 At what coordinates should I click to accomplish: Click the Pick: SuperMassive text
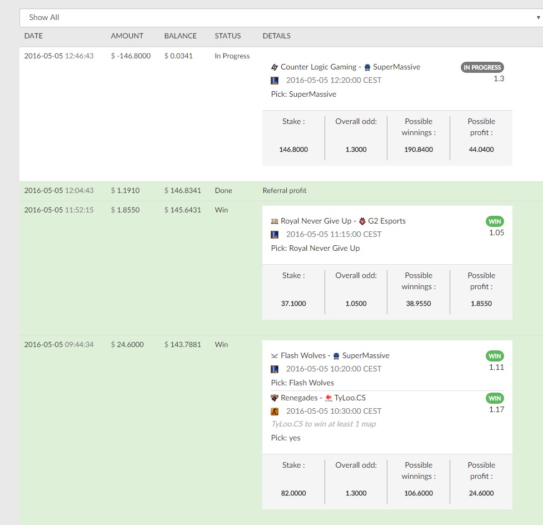(303, 94)
